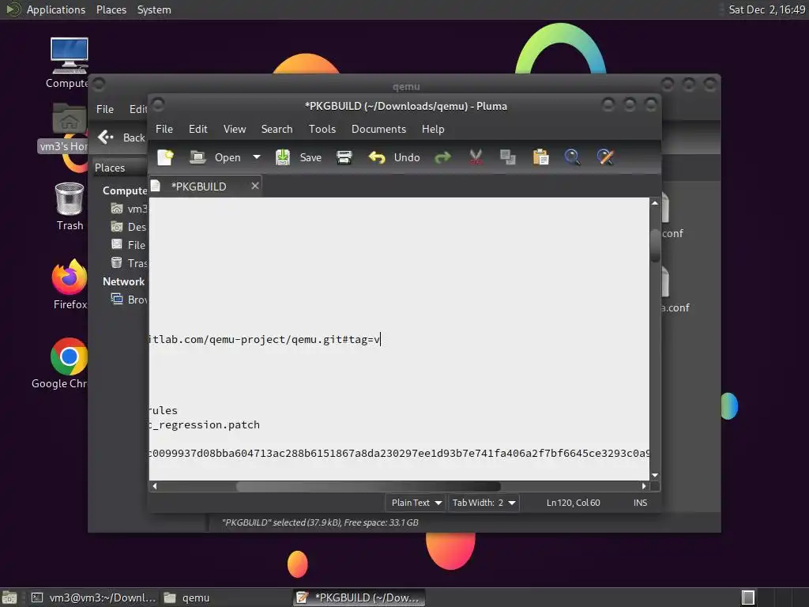Viewport: 809px width, 607px height.
Task: Launch Google Chrome from desktop
Action: click(x=61, y=364)
